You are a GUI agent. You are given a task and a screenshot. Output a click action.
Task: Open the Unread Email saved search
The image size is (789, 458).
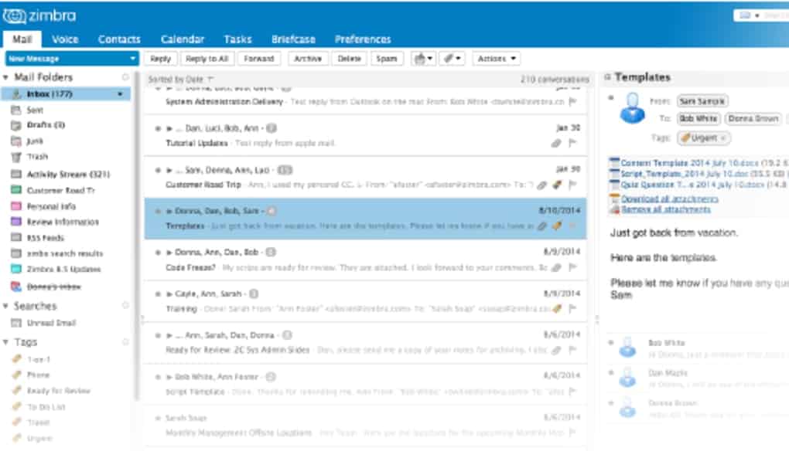coord(51,323)
